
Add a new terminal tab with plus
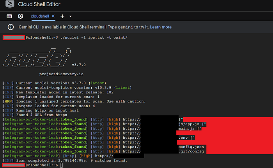pos(62,16)
